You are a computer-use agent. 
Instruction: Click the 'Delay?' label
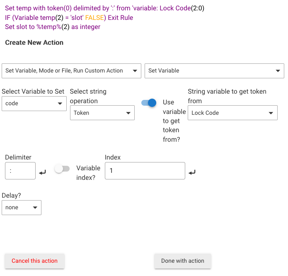click(x=11, y=195)
